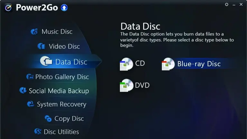247x139 pixels.
Task: Go to Photo Gallery Disc section
Action: click(x=62, y=77)
